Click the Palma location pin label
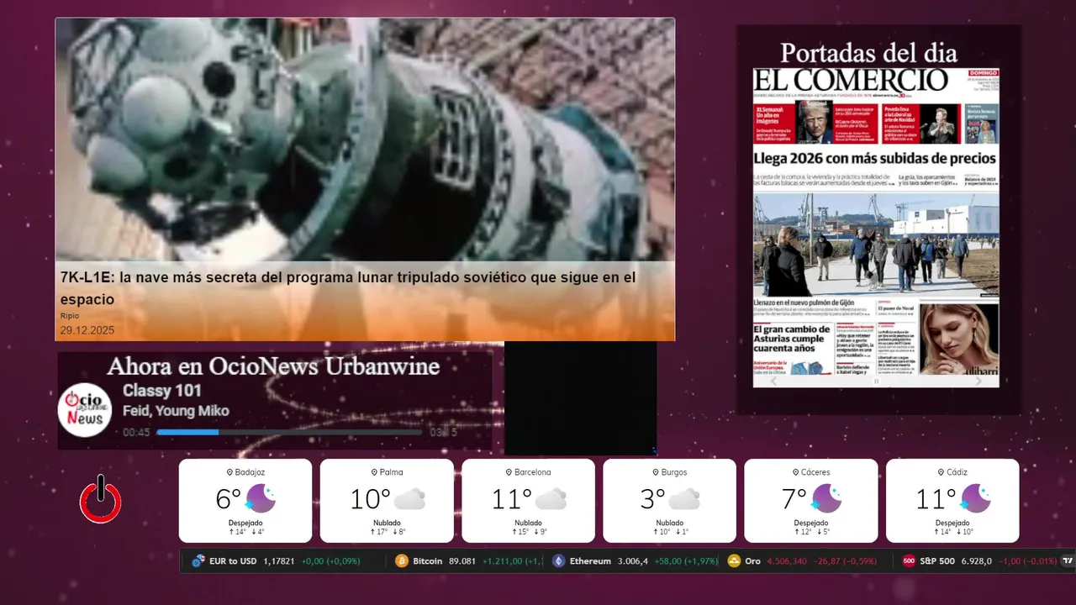 pyautogui.click(x=387, y=472)
